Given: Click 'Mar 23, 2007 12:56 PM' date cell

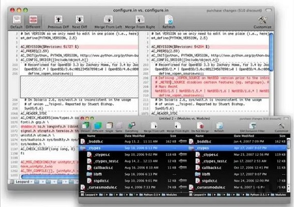Looking at the screenshot, I should coord(251,155).
